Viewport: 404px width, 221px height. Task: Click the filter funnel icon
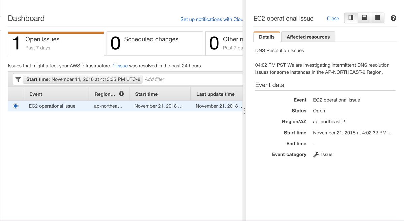pyautogui.click(x=18, y=79)
